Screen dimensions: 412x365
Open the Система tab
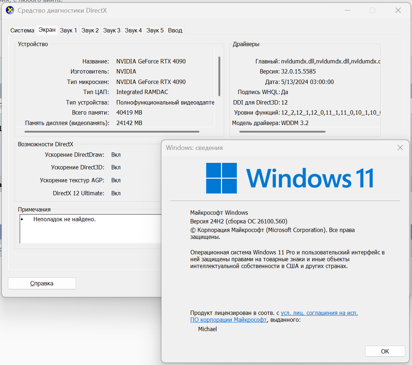pos(22,31)
